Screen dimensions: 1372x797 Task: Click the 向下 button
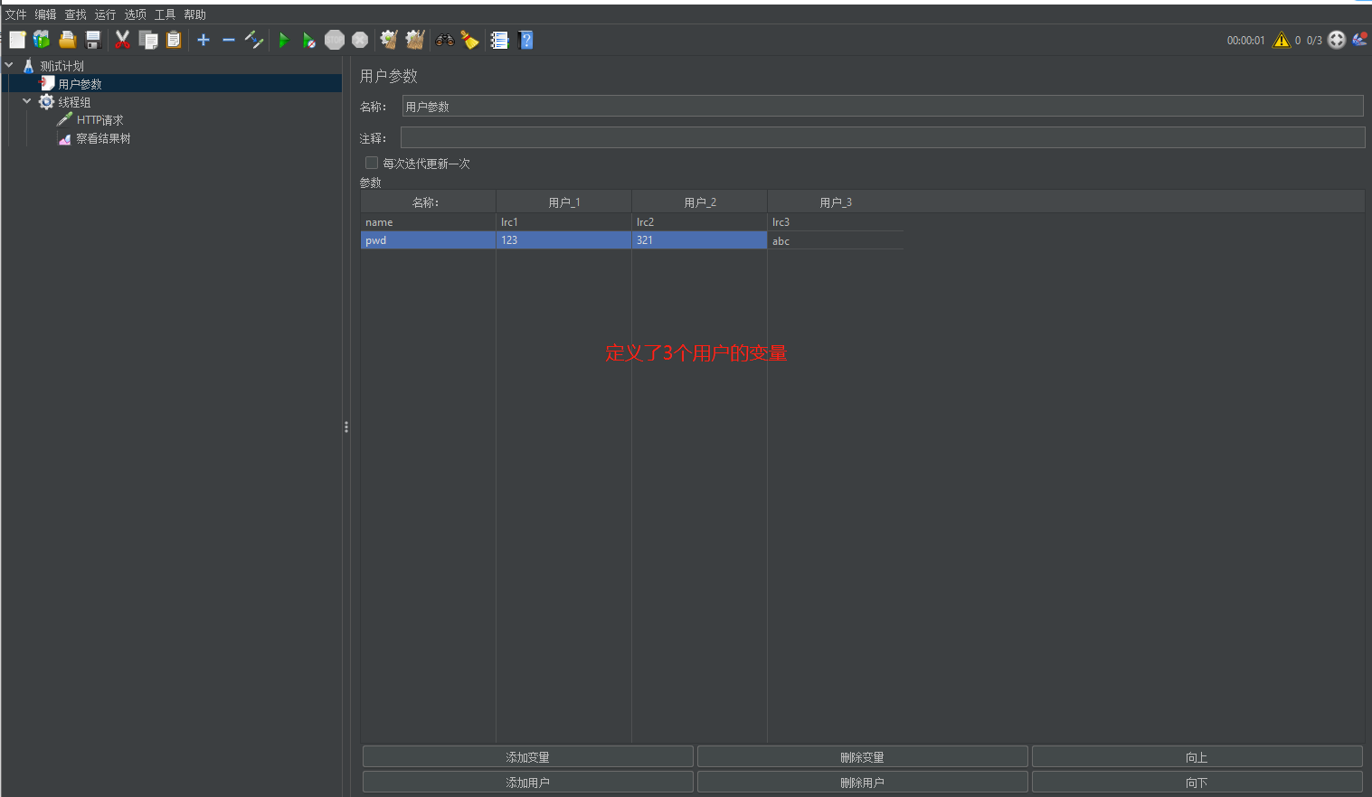coord(1197,783)
